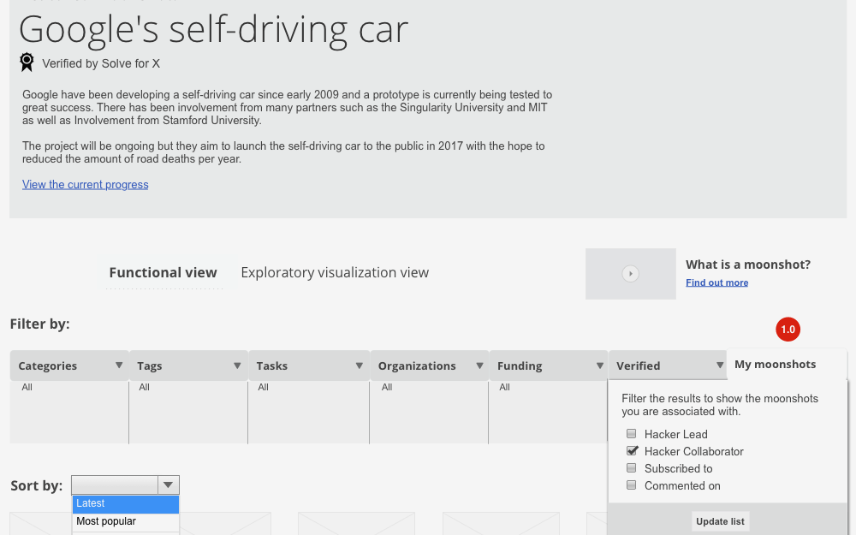Click the Verified by Solve for X badge icon
The height and width of the screenshot is (535, 856).
pyautogui.click(x=27, y=62)
